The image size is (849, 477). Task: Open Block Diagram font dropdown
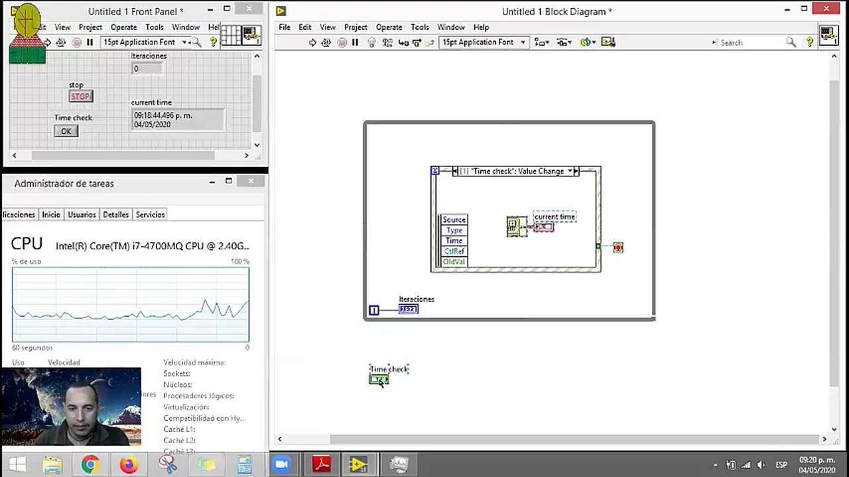484,42
